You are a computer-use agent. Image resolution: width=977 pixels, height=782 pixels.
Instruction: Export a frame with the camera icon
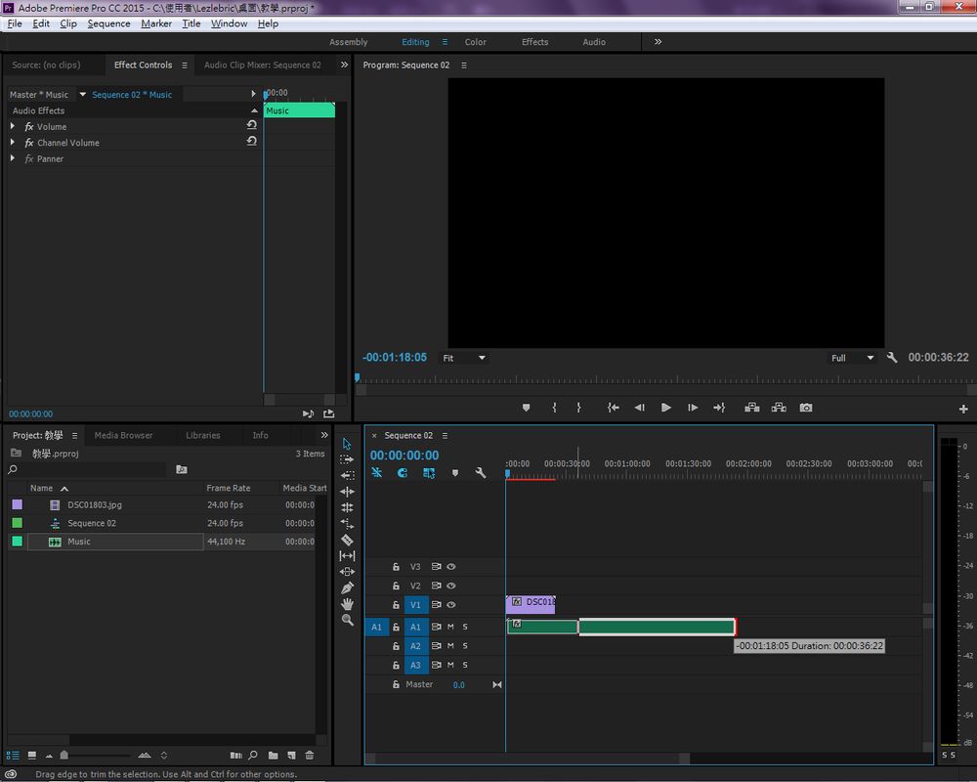click(806, 408)
